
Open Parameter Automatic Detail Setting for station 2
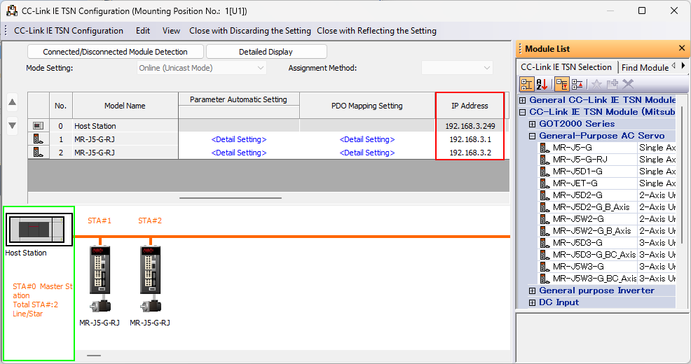click(239, 153)
